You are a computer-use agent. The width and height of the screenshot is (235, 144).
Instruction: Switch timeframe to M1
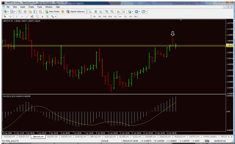(94, 16)
